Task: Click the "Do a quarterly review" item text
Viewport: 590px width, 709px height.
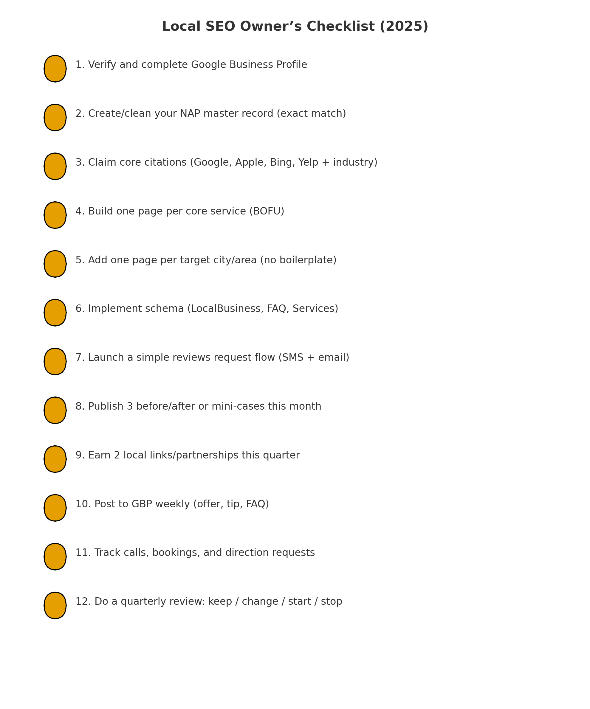Action: coord(208,602)
